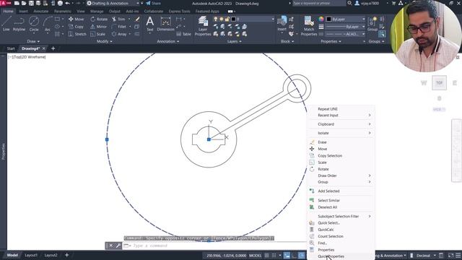Click the Insert block tool
This screenshot has height=260, width=462.
pyautogui.click(x=282, y=24)
